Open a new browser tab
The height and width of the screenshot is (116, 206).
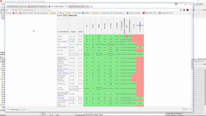[x=91, y=6]
